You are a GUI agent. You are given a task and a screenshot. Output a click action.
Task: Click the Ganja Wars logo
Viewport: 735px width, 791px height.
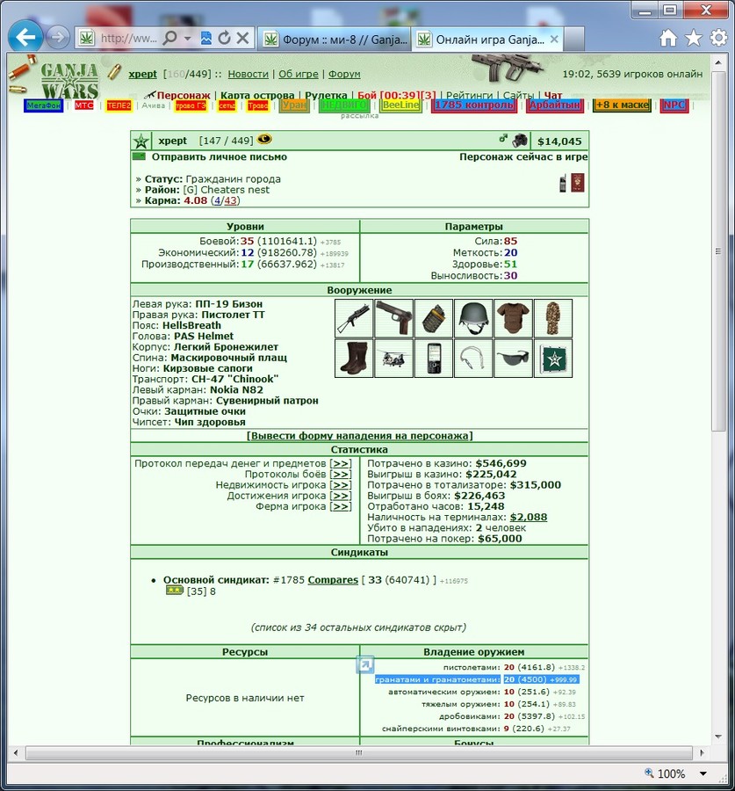(x=69, y=80)
